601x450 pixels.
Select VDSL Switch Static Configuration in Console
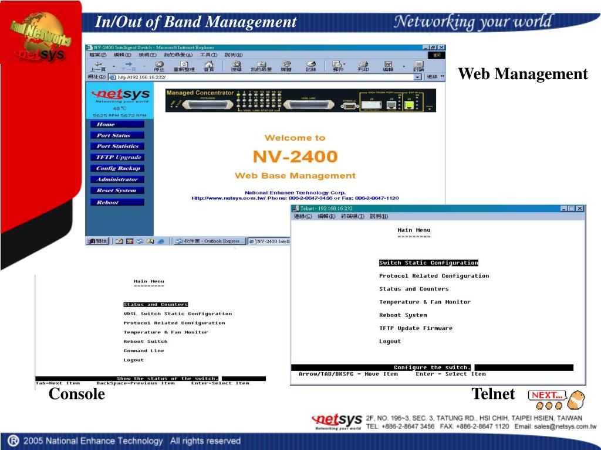[177, 314]
